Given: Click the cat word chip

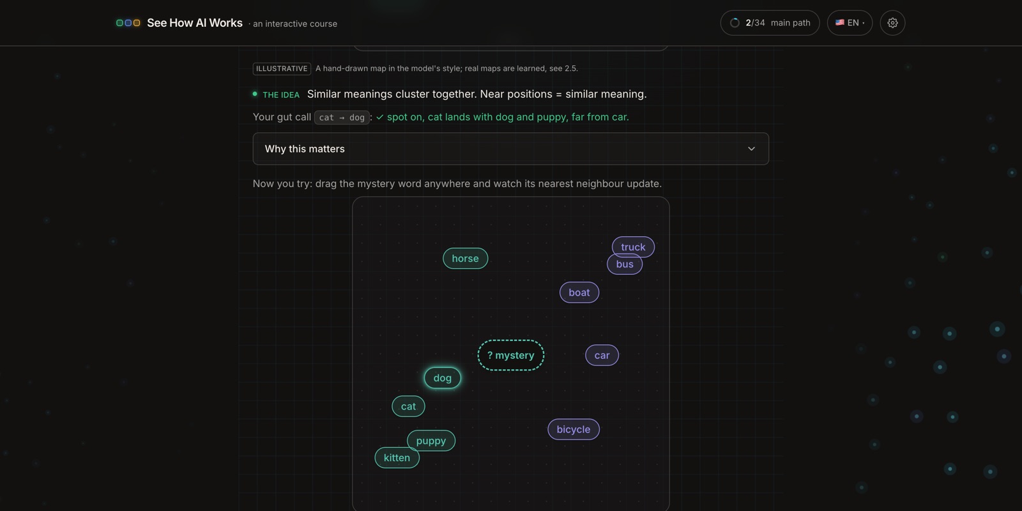Looking at the screenshot, I should click(408, 406).
